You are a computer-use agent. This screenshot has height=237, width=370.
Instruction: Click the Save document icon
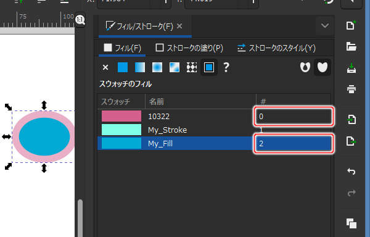pyautogui.click(x=351, y=69)
